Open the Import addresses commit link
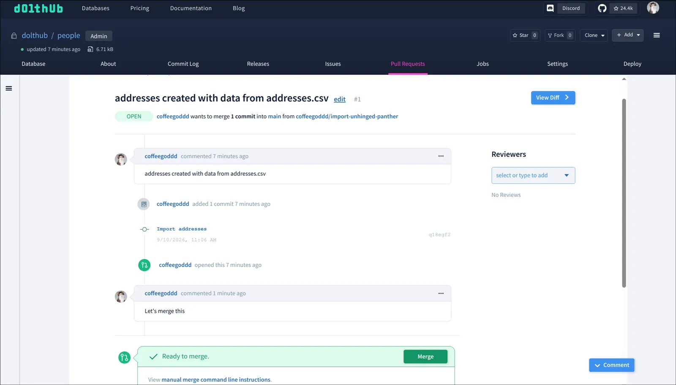 pos(182,229)
